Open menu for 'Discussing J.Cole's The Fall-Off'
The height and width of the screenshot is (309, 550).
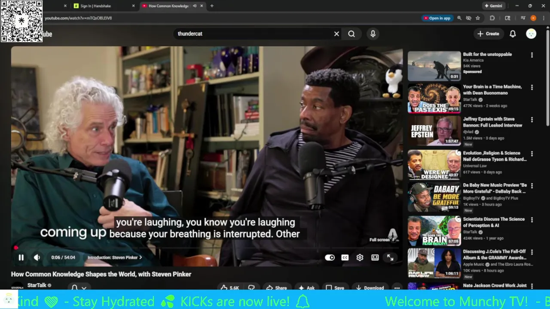click(x=532, y=252)
